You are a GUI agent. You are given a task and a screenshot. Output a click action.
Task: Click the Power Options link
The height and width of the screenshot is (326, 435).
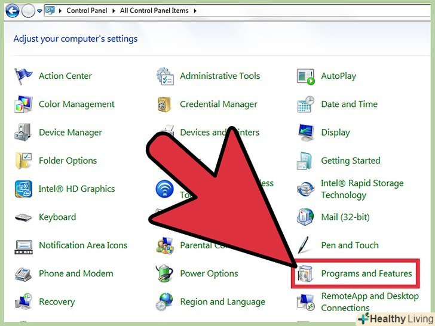(x=209, y=273)
